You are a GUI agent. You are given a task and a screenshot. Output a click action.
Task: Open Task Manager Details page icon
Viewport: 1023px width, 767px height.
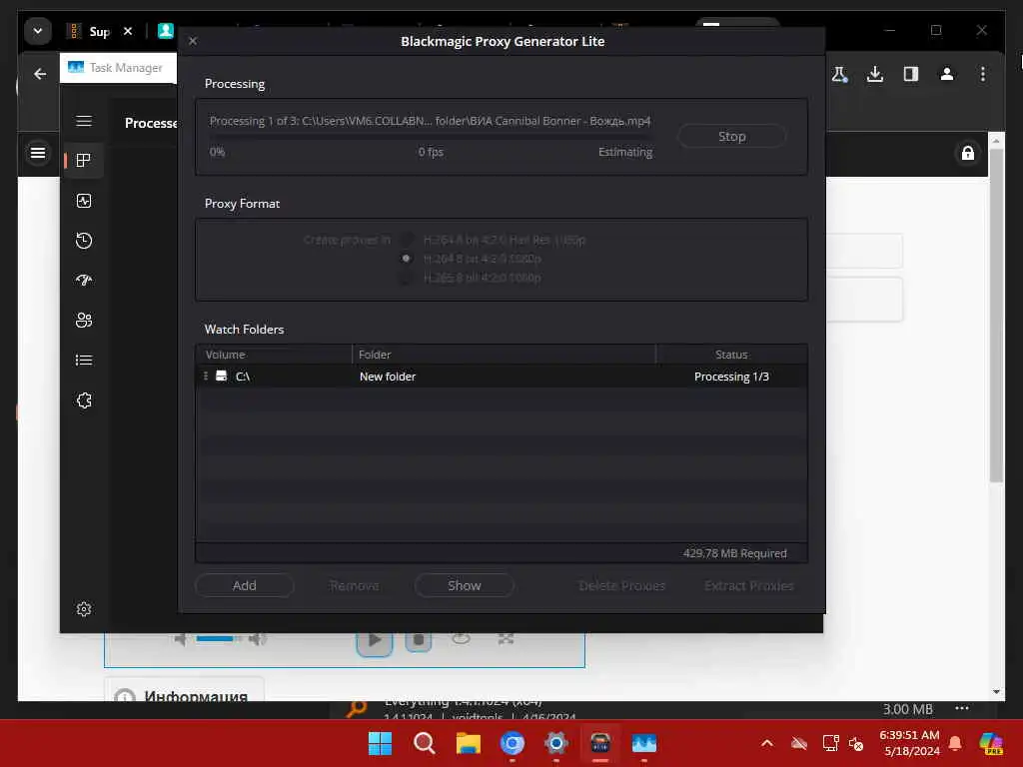[84, 360]
